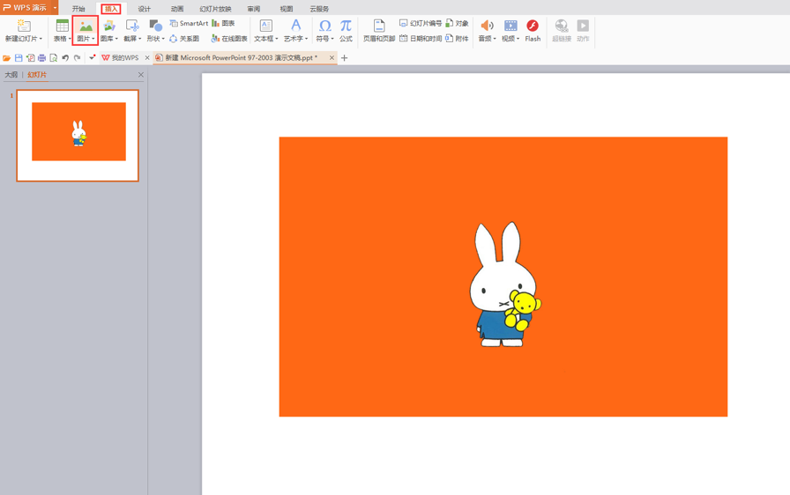Click the greyed 超链接 hyperlink icon
790x495 pixels.
pyautogui.click(x=562, y=26)
